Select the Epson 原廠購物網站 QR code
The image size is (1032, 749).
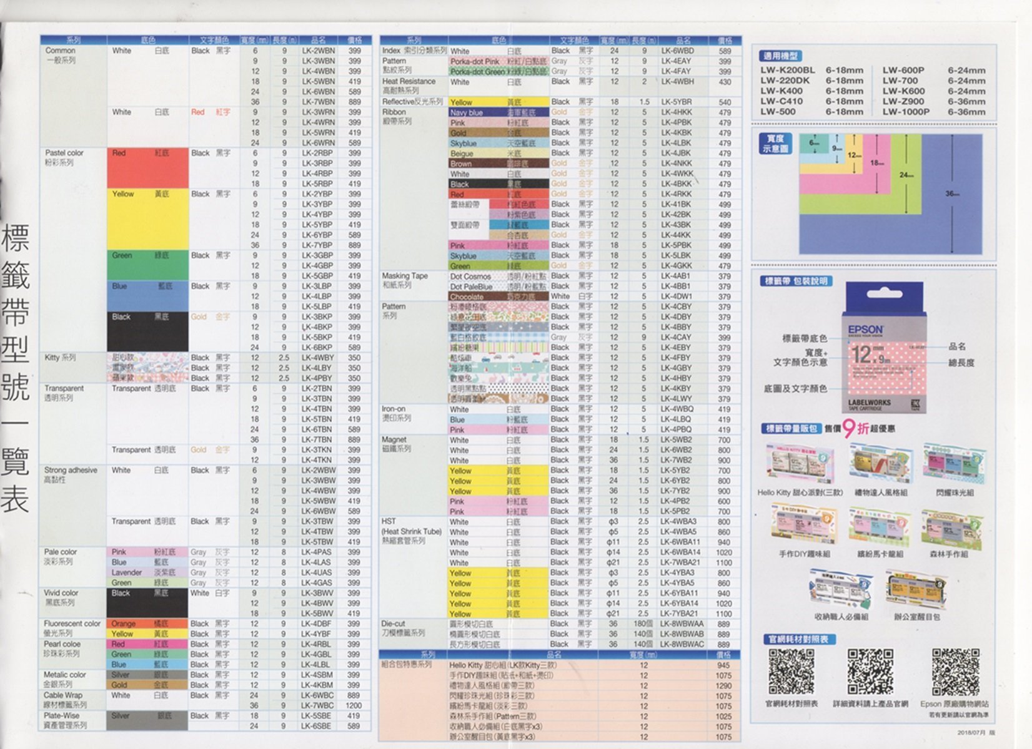[956, 672]
